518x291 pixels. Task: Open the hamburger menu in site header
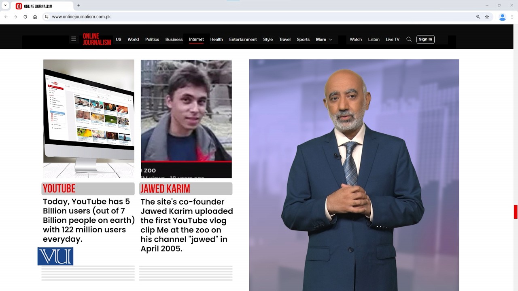pos(73,39)
